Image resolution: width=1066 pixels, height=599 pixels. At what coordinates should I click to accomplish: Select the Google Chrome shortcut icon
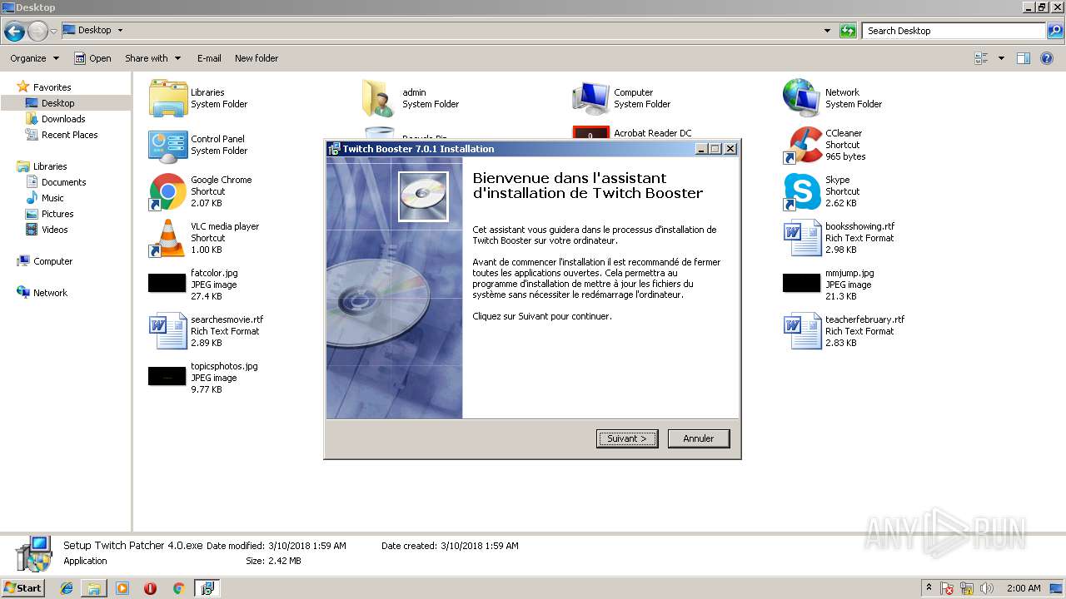167,192
